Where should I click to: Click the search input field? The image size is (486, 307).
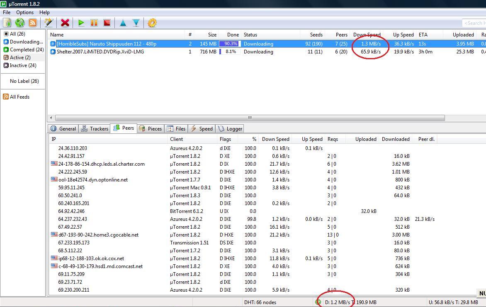(x=474, y=23)
